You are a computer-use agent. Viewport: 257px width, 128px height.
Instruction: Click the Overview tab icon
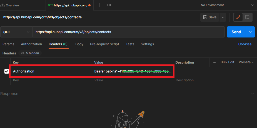[3, 5]
